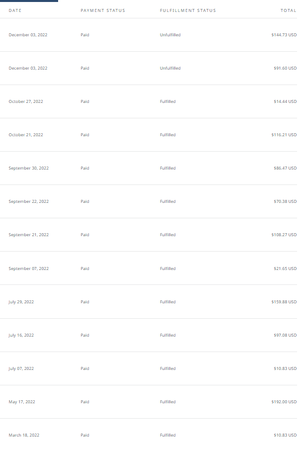
Task: Click the DATE column header
Action: 15,10
